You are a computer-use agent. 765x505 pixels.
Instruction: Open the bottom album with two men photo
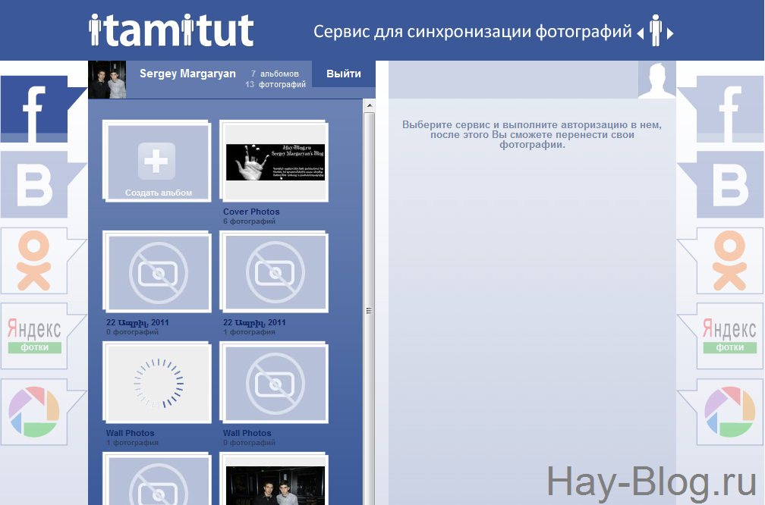(x=275, y=480)
